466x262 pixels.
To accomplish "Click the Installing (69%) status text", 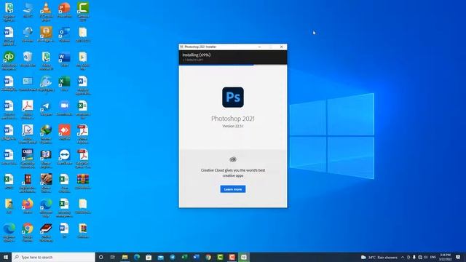I will coord(196,55).
